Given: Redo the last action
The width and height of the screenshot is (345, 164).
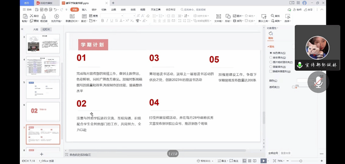Looking at the screenshot, I should 62,9.
